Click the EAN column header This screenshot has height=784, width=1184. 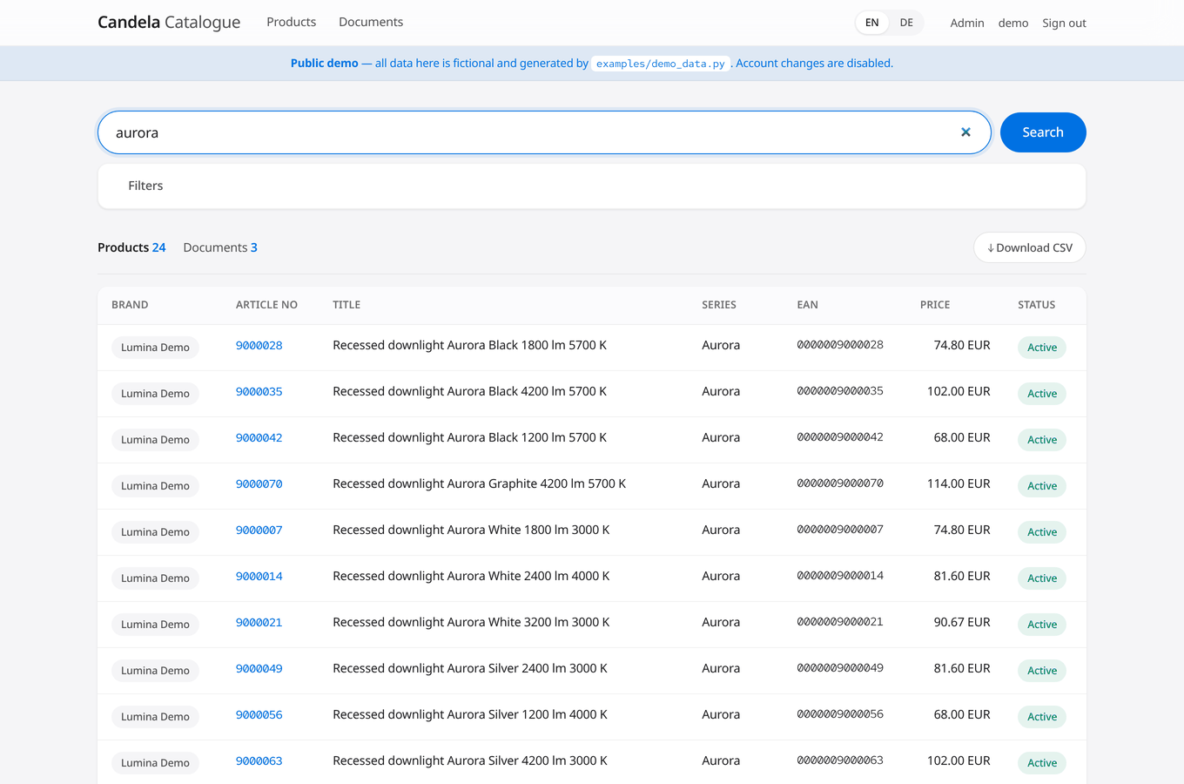click(807, 305)
